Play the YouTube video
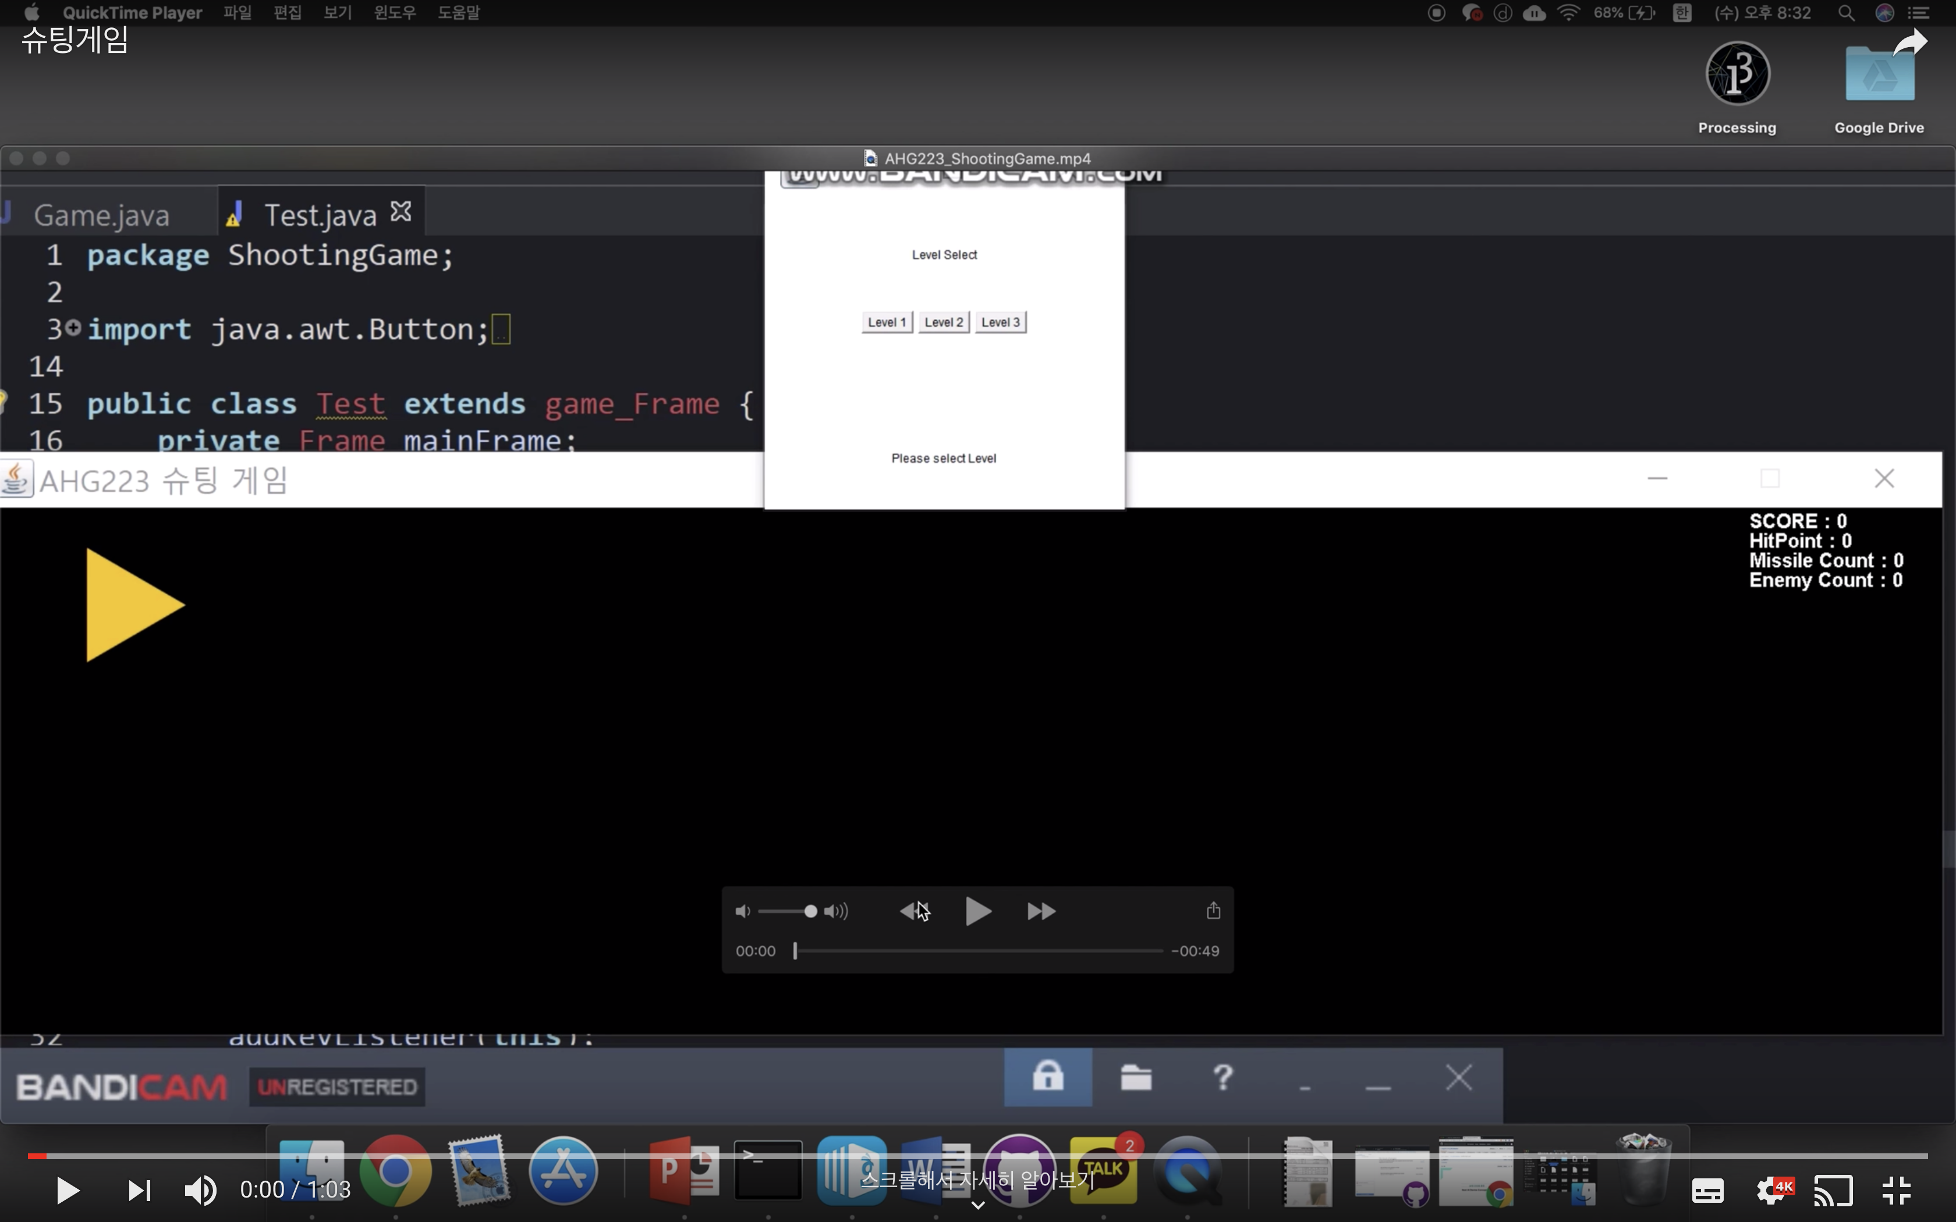1956x1222 pixels. click(x=68, y=1189)
